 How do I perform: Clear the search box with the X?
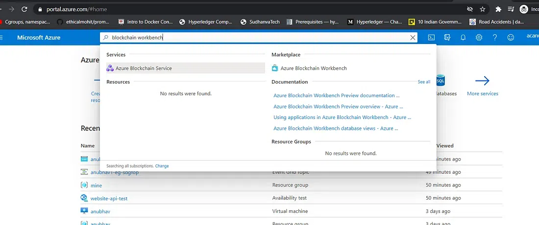412,38
